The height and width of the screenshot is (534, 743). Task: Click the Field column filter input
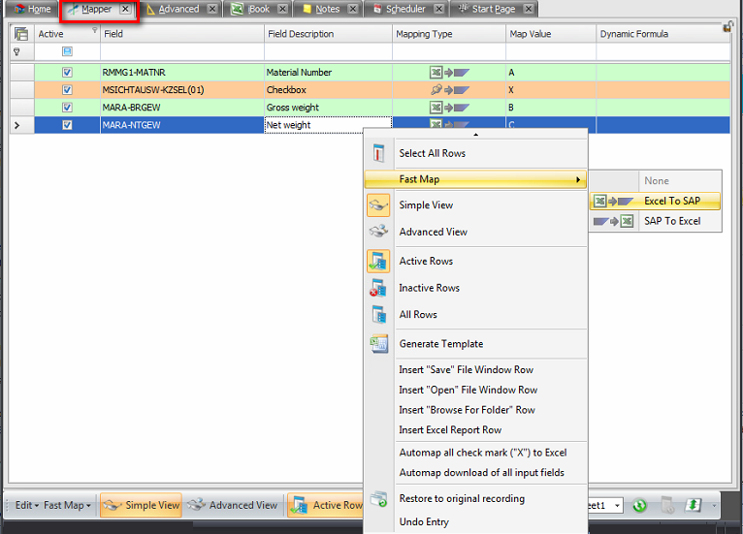(182, 51)
